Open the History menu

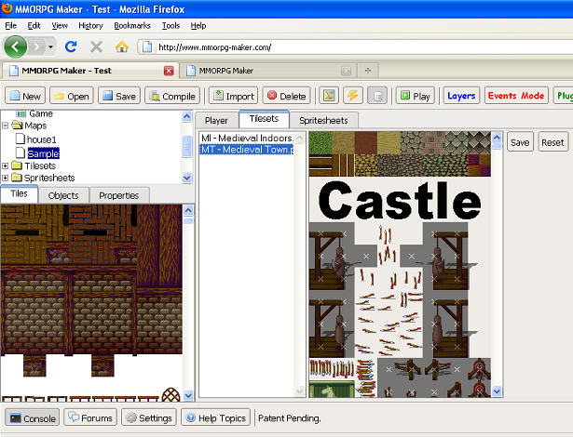click(90, 25)
